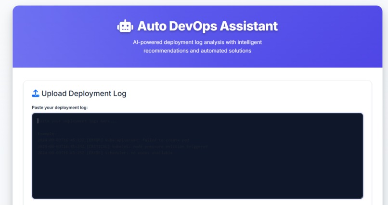The width and height of the screenshot is (388, 205).
Task: Click the "AI-powered deployment log analysis" subtitle
Action: [197, 46]
